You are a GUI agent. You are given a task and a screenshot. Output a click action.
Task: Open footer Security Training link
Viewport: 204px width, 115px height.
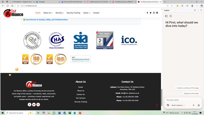[x=80, y=102]
